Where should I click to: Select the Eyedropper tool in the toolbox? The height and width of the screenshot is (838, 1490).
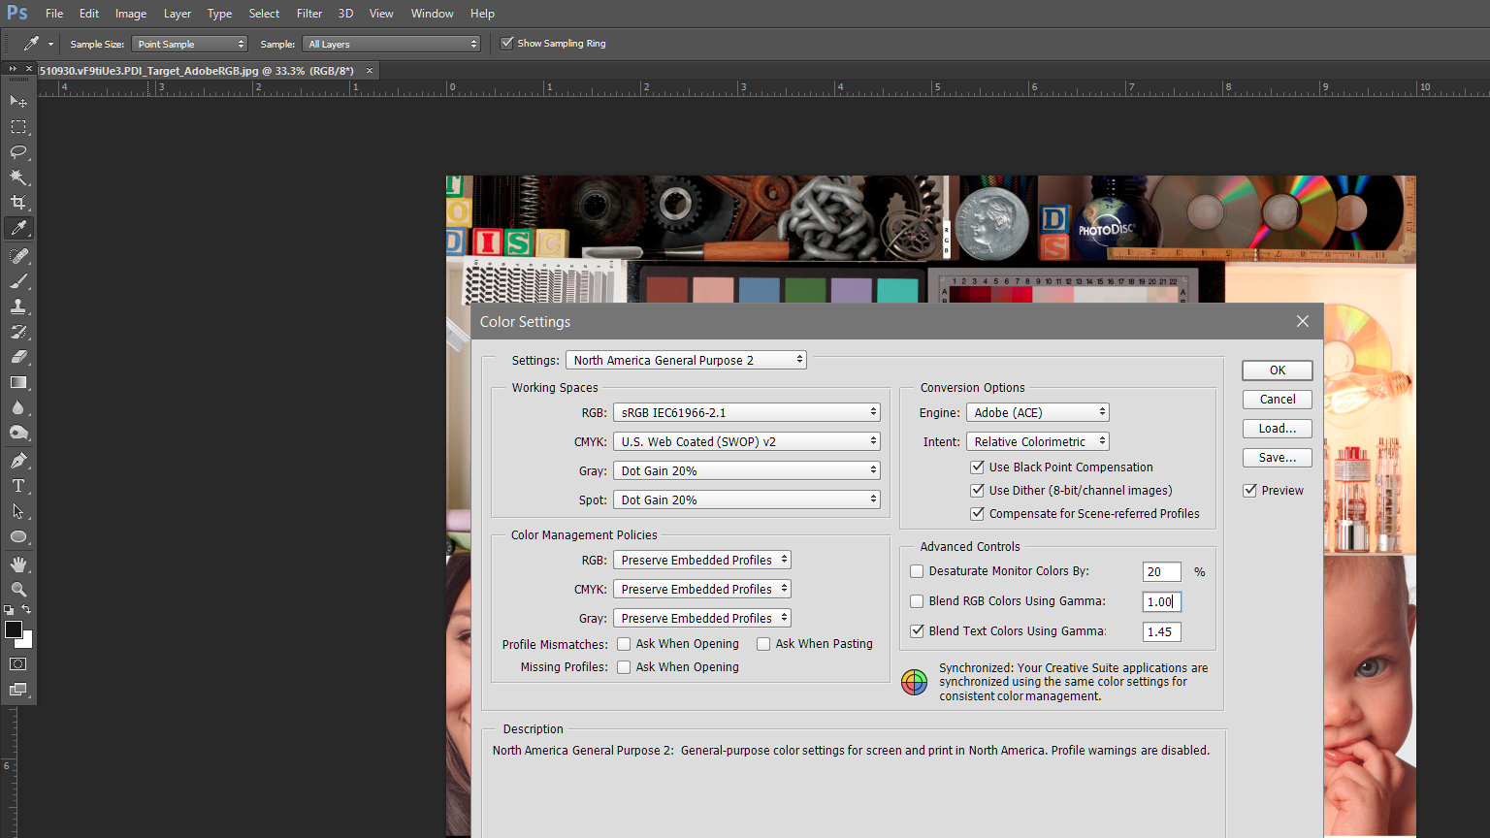[18, 228]
